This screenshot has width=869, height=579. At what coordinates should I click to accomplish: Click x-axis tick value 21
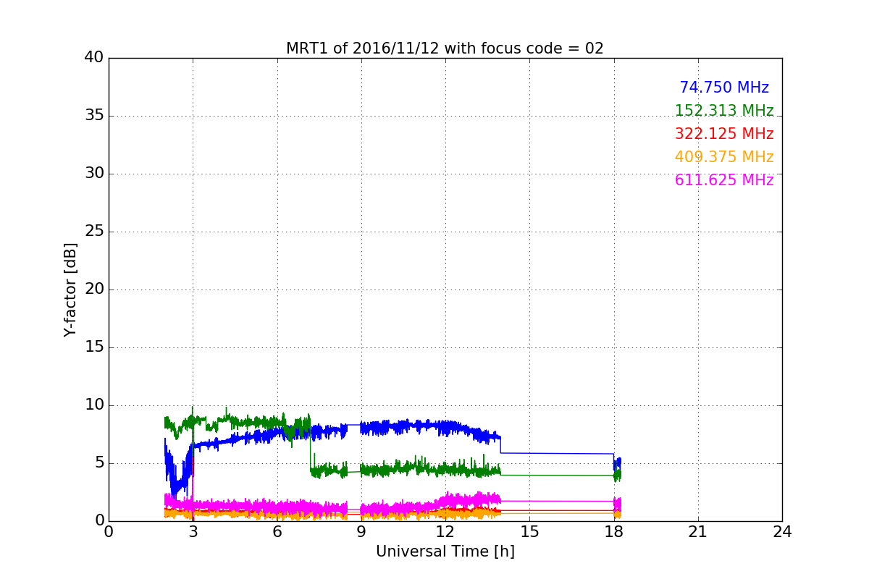[x=698, y=532]
